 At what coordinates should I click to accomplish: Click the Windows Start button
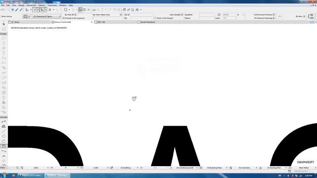coord(4,176)
